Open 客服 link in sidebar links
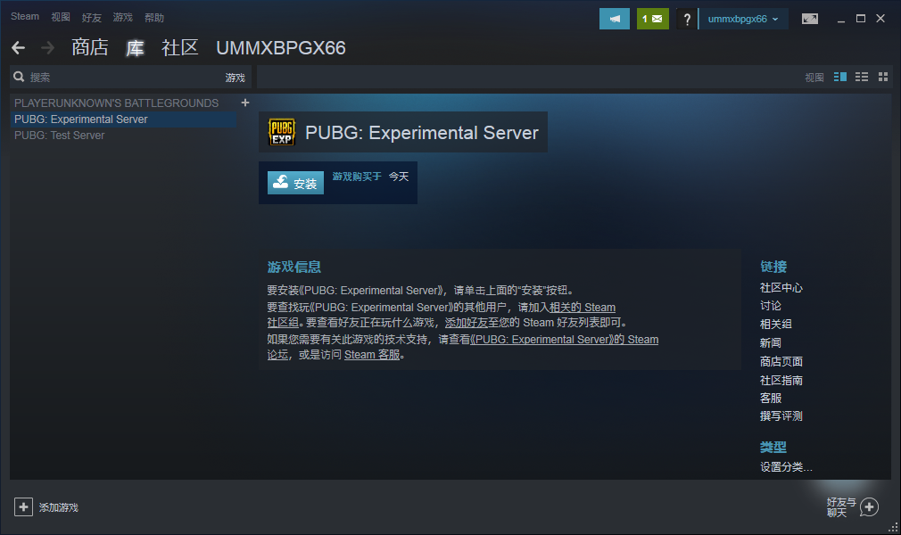Viewport: 901px width, 535px height. (771, 398)
